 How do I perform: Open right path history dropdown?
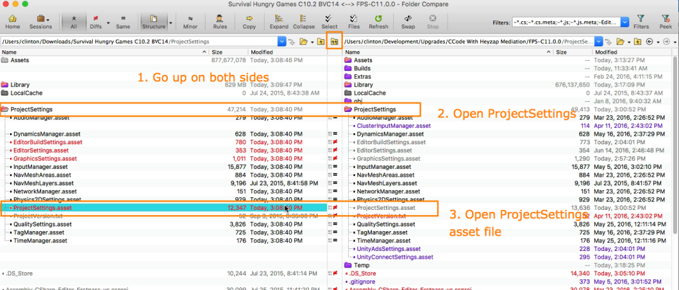pos(599,42)
